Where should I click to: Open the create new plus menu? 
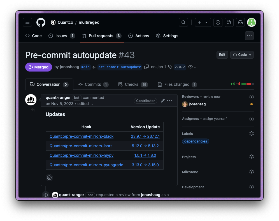[x=203, y=22]
